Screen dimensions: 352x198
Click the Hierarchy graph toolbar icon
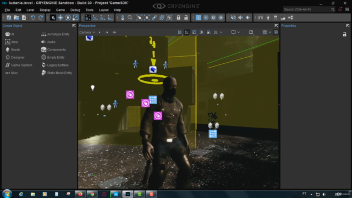[x=290, y=18]
